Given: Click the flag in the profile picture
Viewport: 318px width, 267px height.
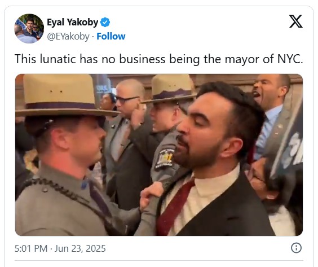Looking at the screenshot, I should 21,24.
